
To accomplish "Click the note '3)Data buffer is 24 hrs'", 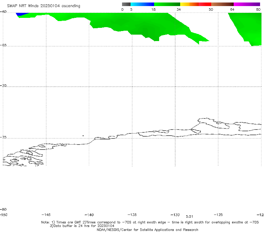I will [82, 226].
